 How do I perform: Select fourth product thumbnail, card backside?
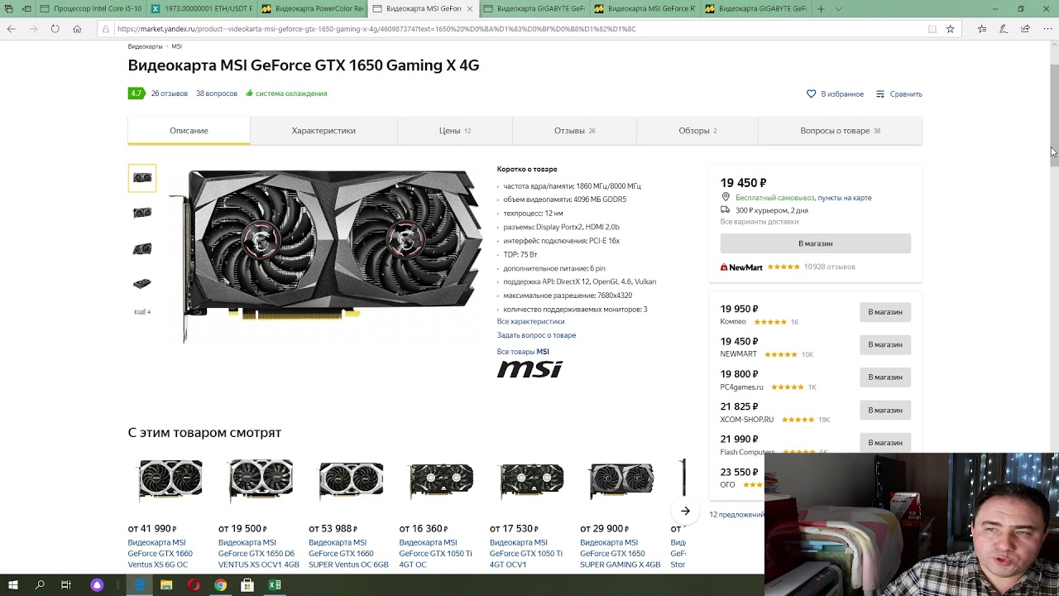tap(142, 284)
